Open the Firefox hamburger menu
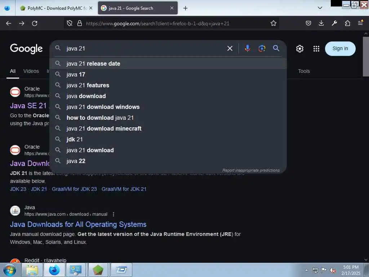 point(360,23)
